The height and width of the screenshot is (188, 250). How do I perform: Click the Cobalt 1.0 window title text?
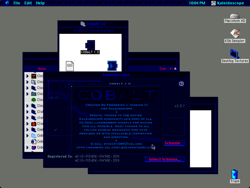(96, 24)
